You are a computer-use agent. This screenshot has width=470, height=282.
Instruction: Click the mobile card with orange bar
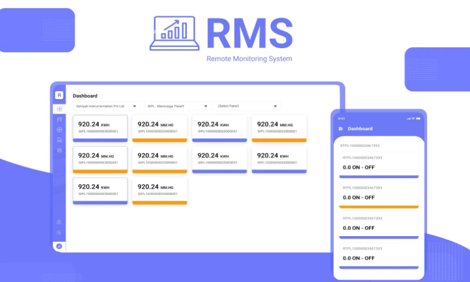(x=379, y=195)
